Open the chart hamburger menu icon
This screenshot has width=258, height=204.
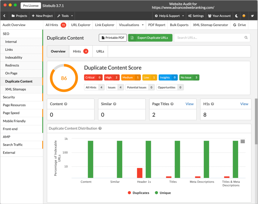[x=243, y=141]
